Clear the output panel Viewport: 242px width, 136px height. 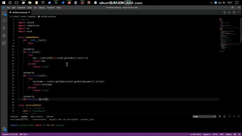point(220,116)
